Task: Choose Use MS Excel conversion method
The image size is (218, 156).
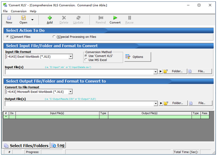Action: click(86, 60)
